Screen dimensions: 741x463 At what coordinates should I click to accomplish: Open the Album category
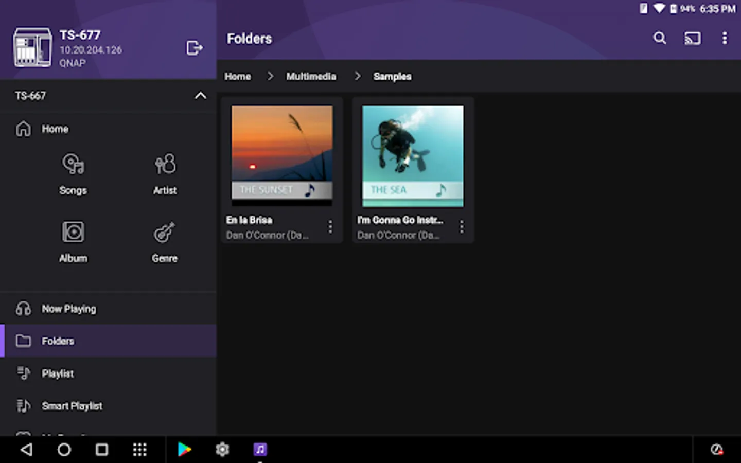(73, 242)
